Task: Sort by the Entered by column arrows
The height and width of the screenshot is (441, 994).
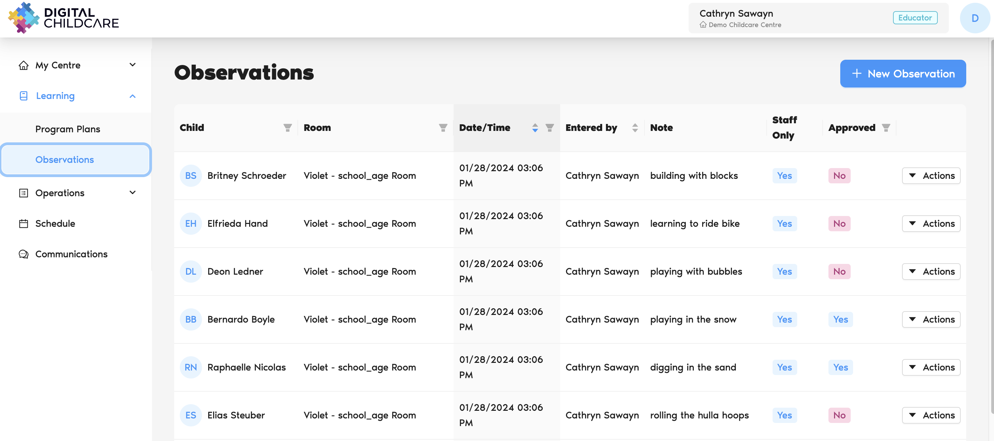Action: [635, 128]
